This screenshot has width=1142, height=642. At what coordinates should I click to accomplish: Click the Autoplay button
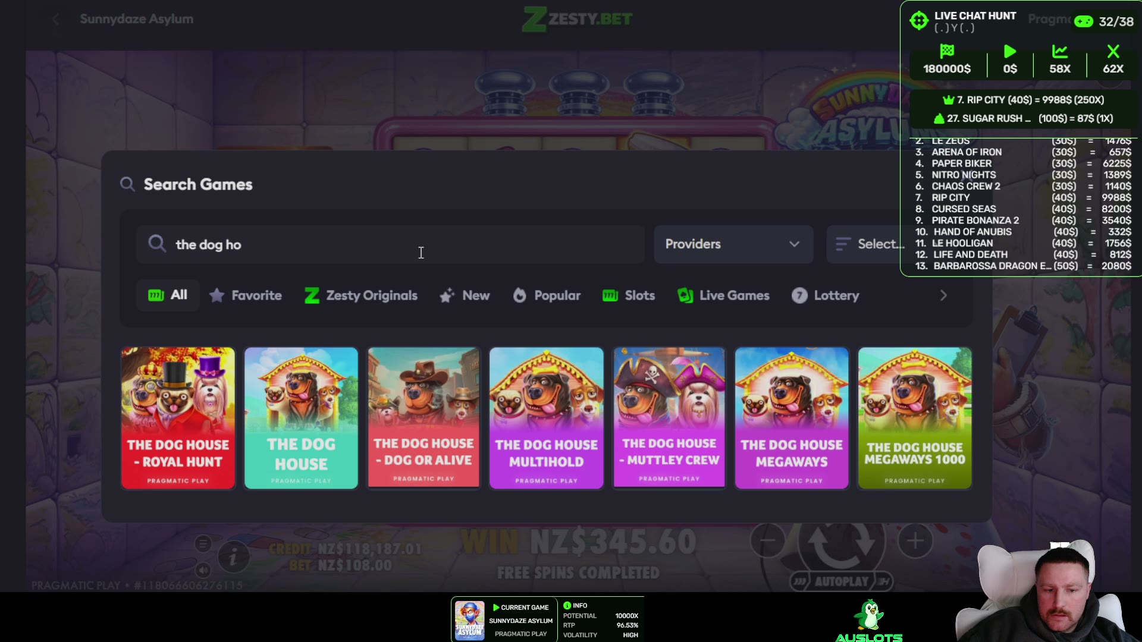tap(842, 581)
